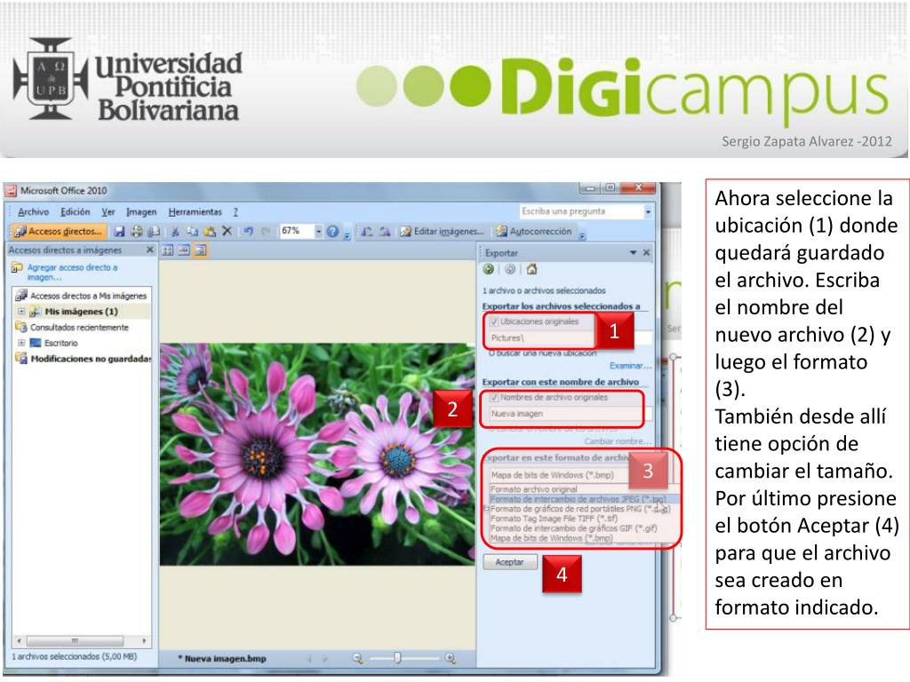Switch to Thumbnail view icon
The image size is (910, 682).
click(167, 250)
